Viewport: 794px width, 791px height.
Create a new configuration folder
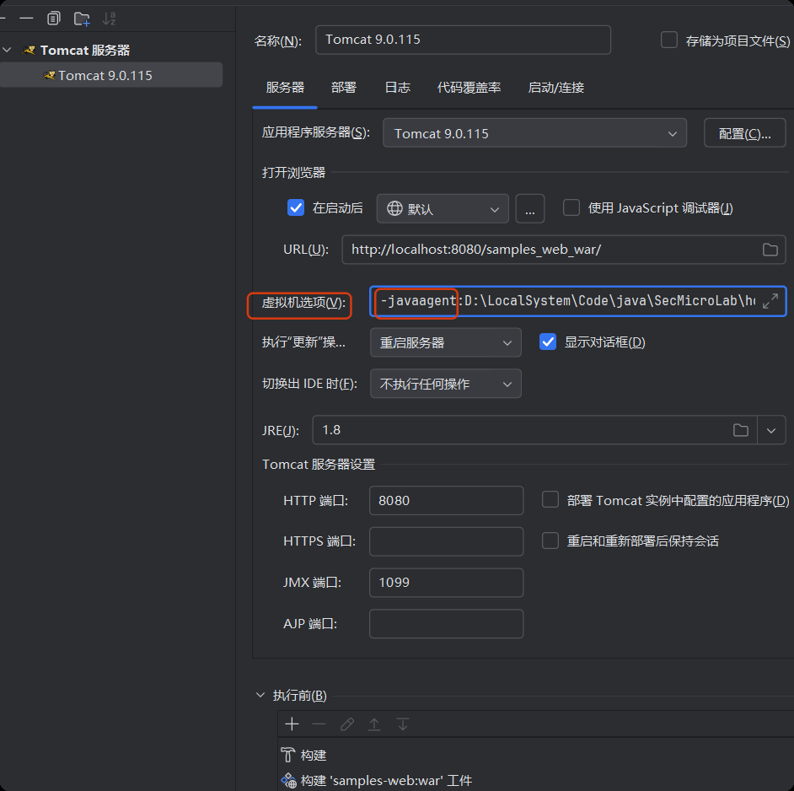coord(82,19)
